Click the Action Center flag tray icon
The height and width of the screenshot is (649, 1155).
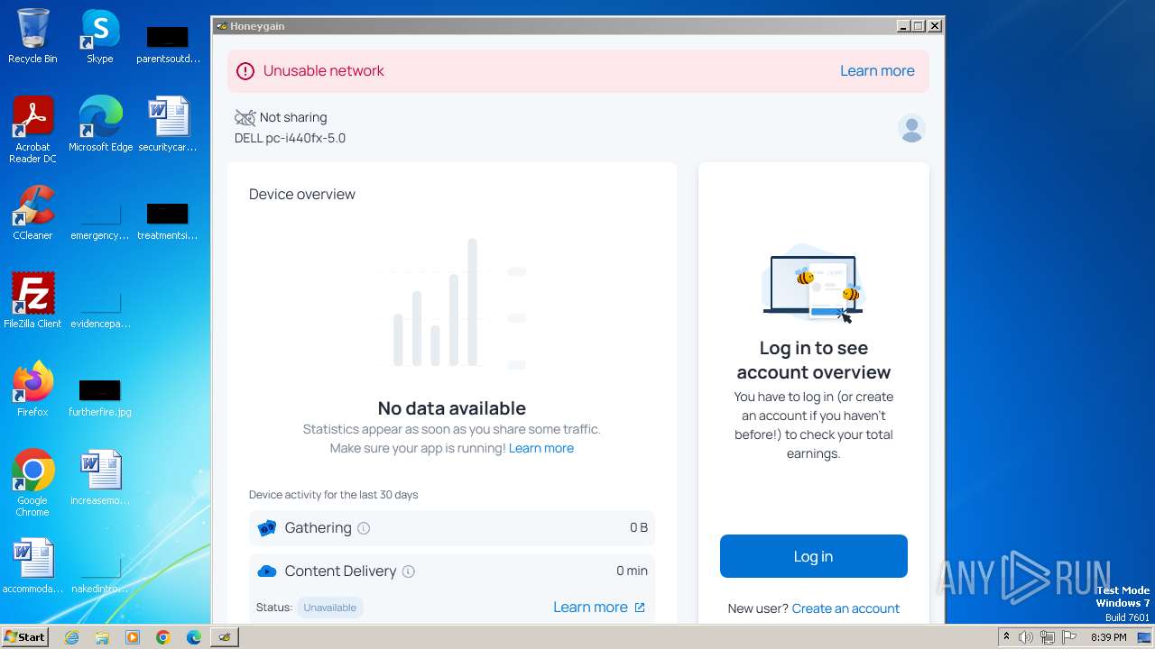(1069, 637)
